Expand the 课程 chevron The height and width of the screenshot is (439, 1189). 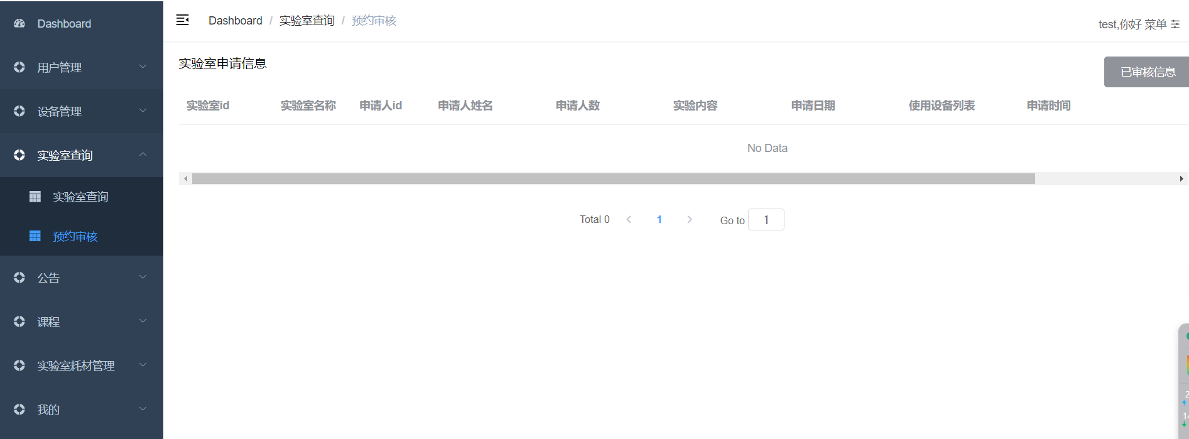coord(143,321)
